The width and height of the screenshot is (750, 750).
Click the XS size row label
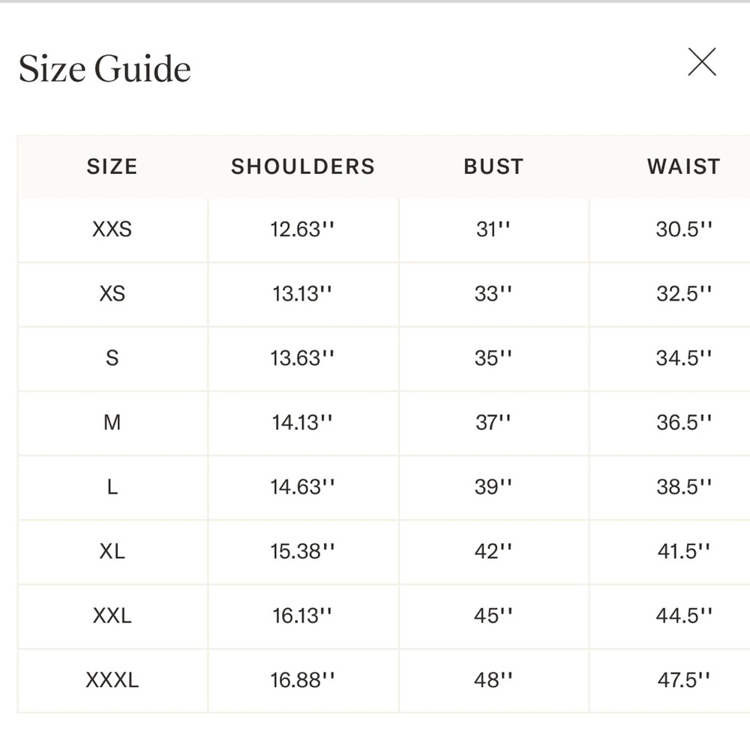112,294
